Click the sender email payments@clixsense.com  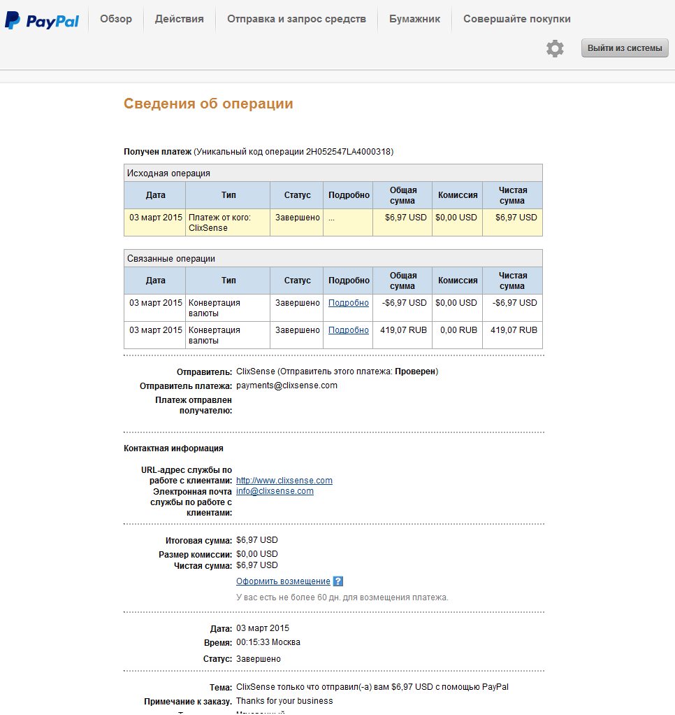(286, 385)
